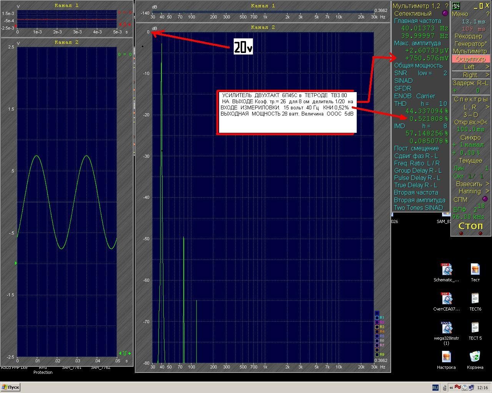Open the Генератор panel

(470, 44)
